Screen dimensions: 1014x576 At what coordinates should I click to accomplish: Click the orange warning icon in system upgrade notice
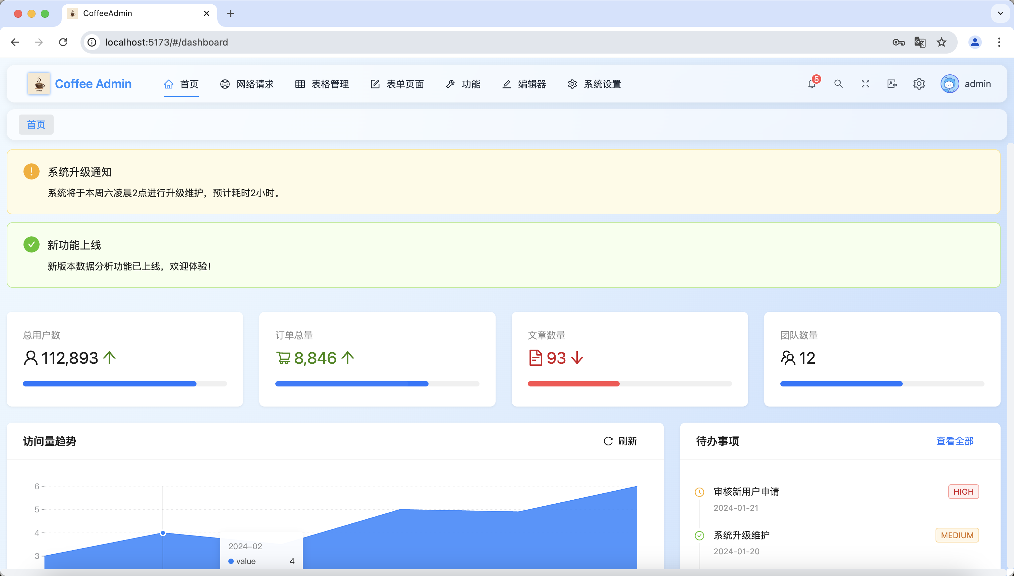click(31, 172)
